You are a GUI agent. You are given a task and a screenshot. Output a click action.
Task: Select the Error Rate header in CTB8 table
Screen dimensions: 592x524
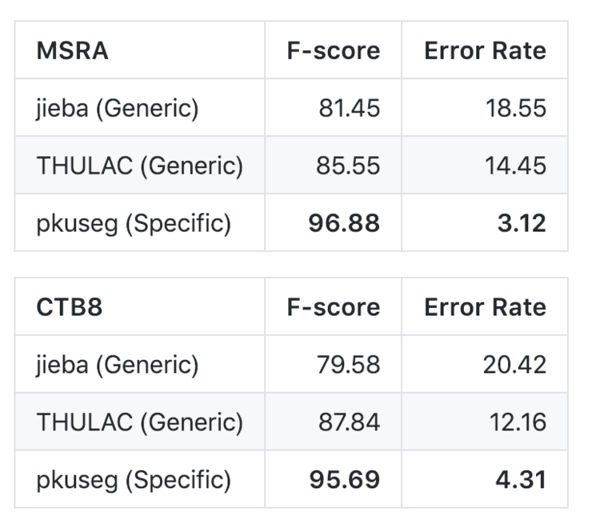(x=485, y=307)
